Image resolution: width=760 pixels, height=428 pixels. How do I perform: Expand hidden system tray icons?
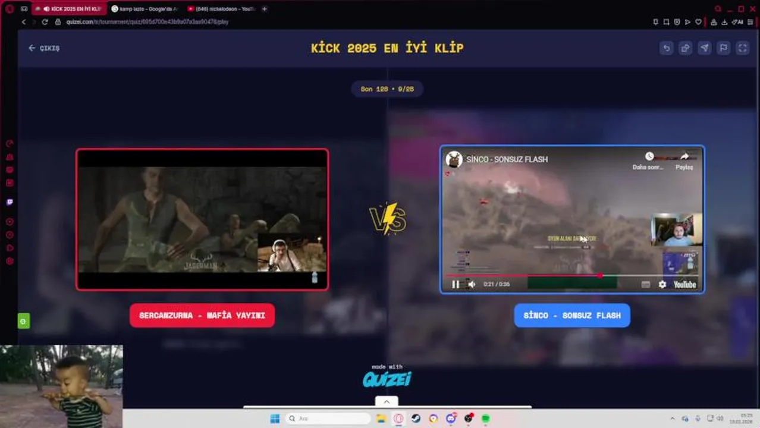(x=673, y=418)
